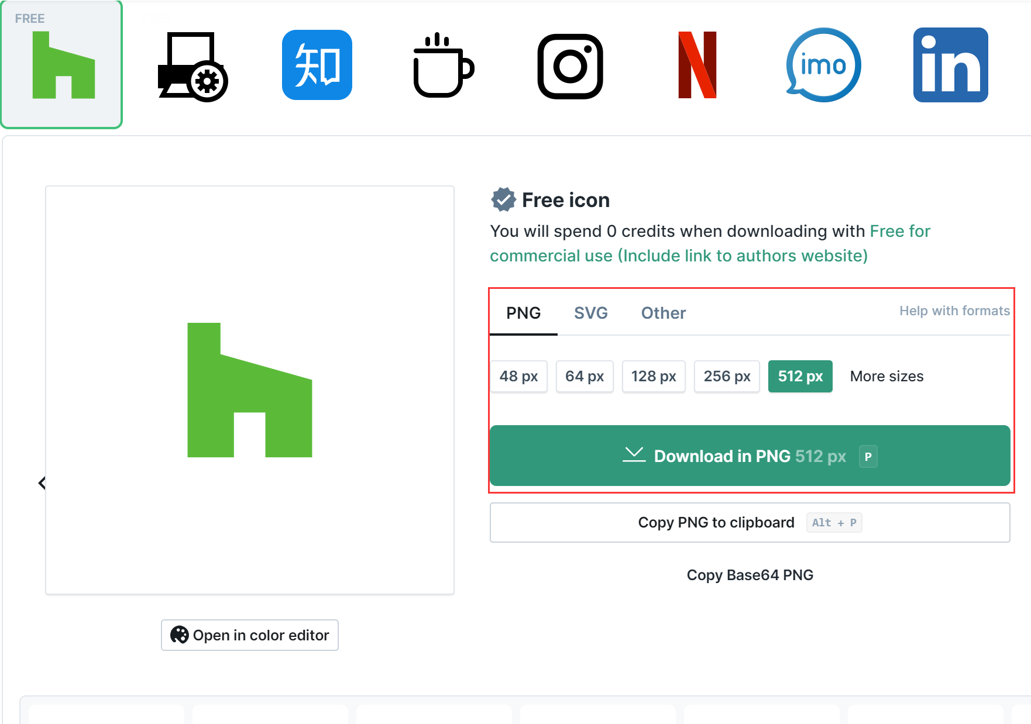The width and height of the screenshot is (1031, 724).
Task: Copy Base64 PNG
Action: pos(750,575)
